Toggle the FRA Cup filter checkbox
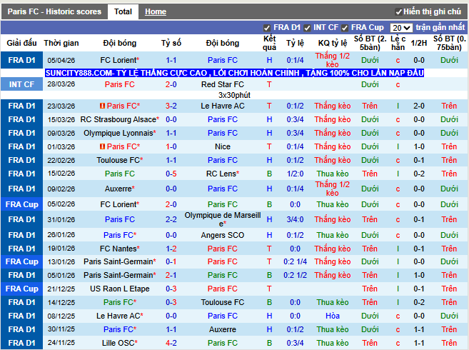469x350 pixels. pos(345,28)
